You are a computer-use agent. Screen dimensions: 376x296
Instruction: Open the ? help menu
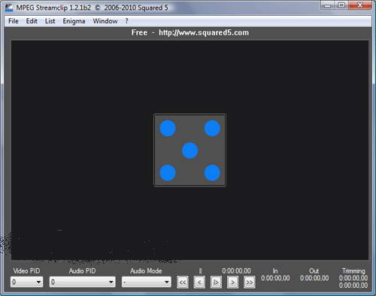(126, 21)
